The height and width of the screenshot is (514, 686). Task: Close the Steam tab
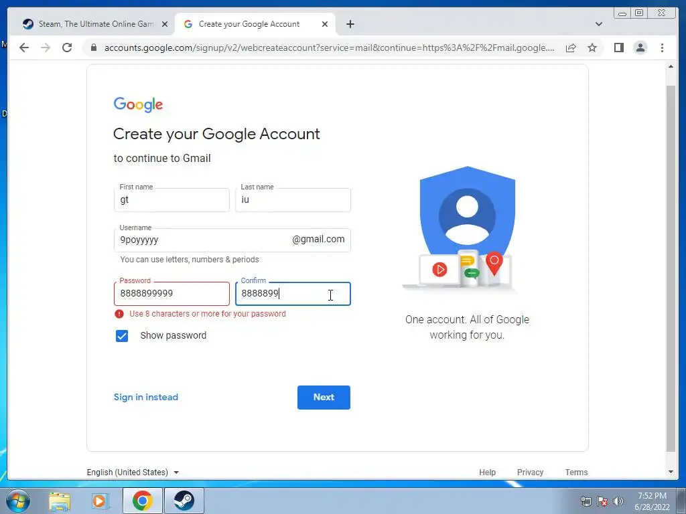click(165, 24)
